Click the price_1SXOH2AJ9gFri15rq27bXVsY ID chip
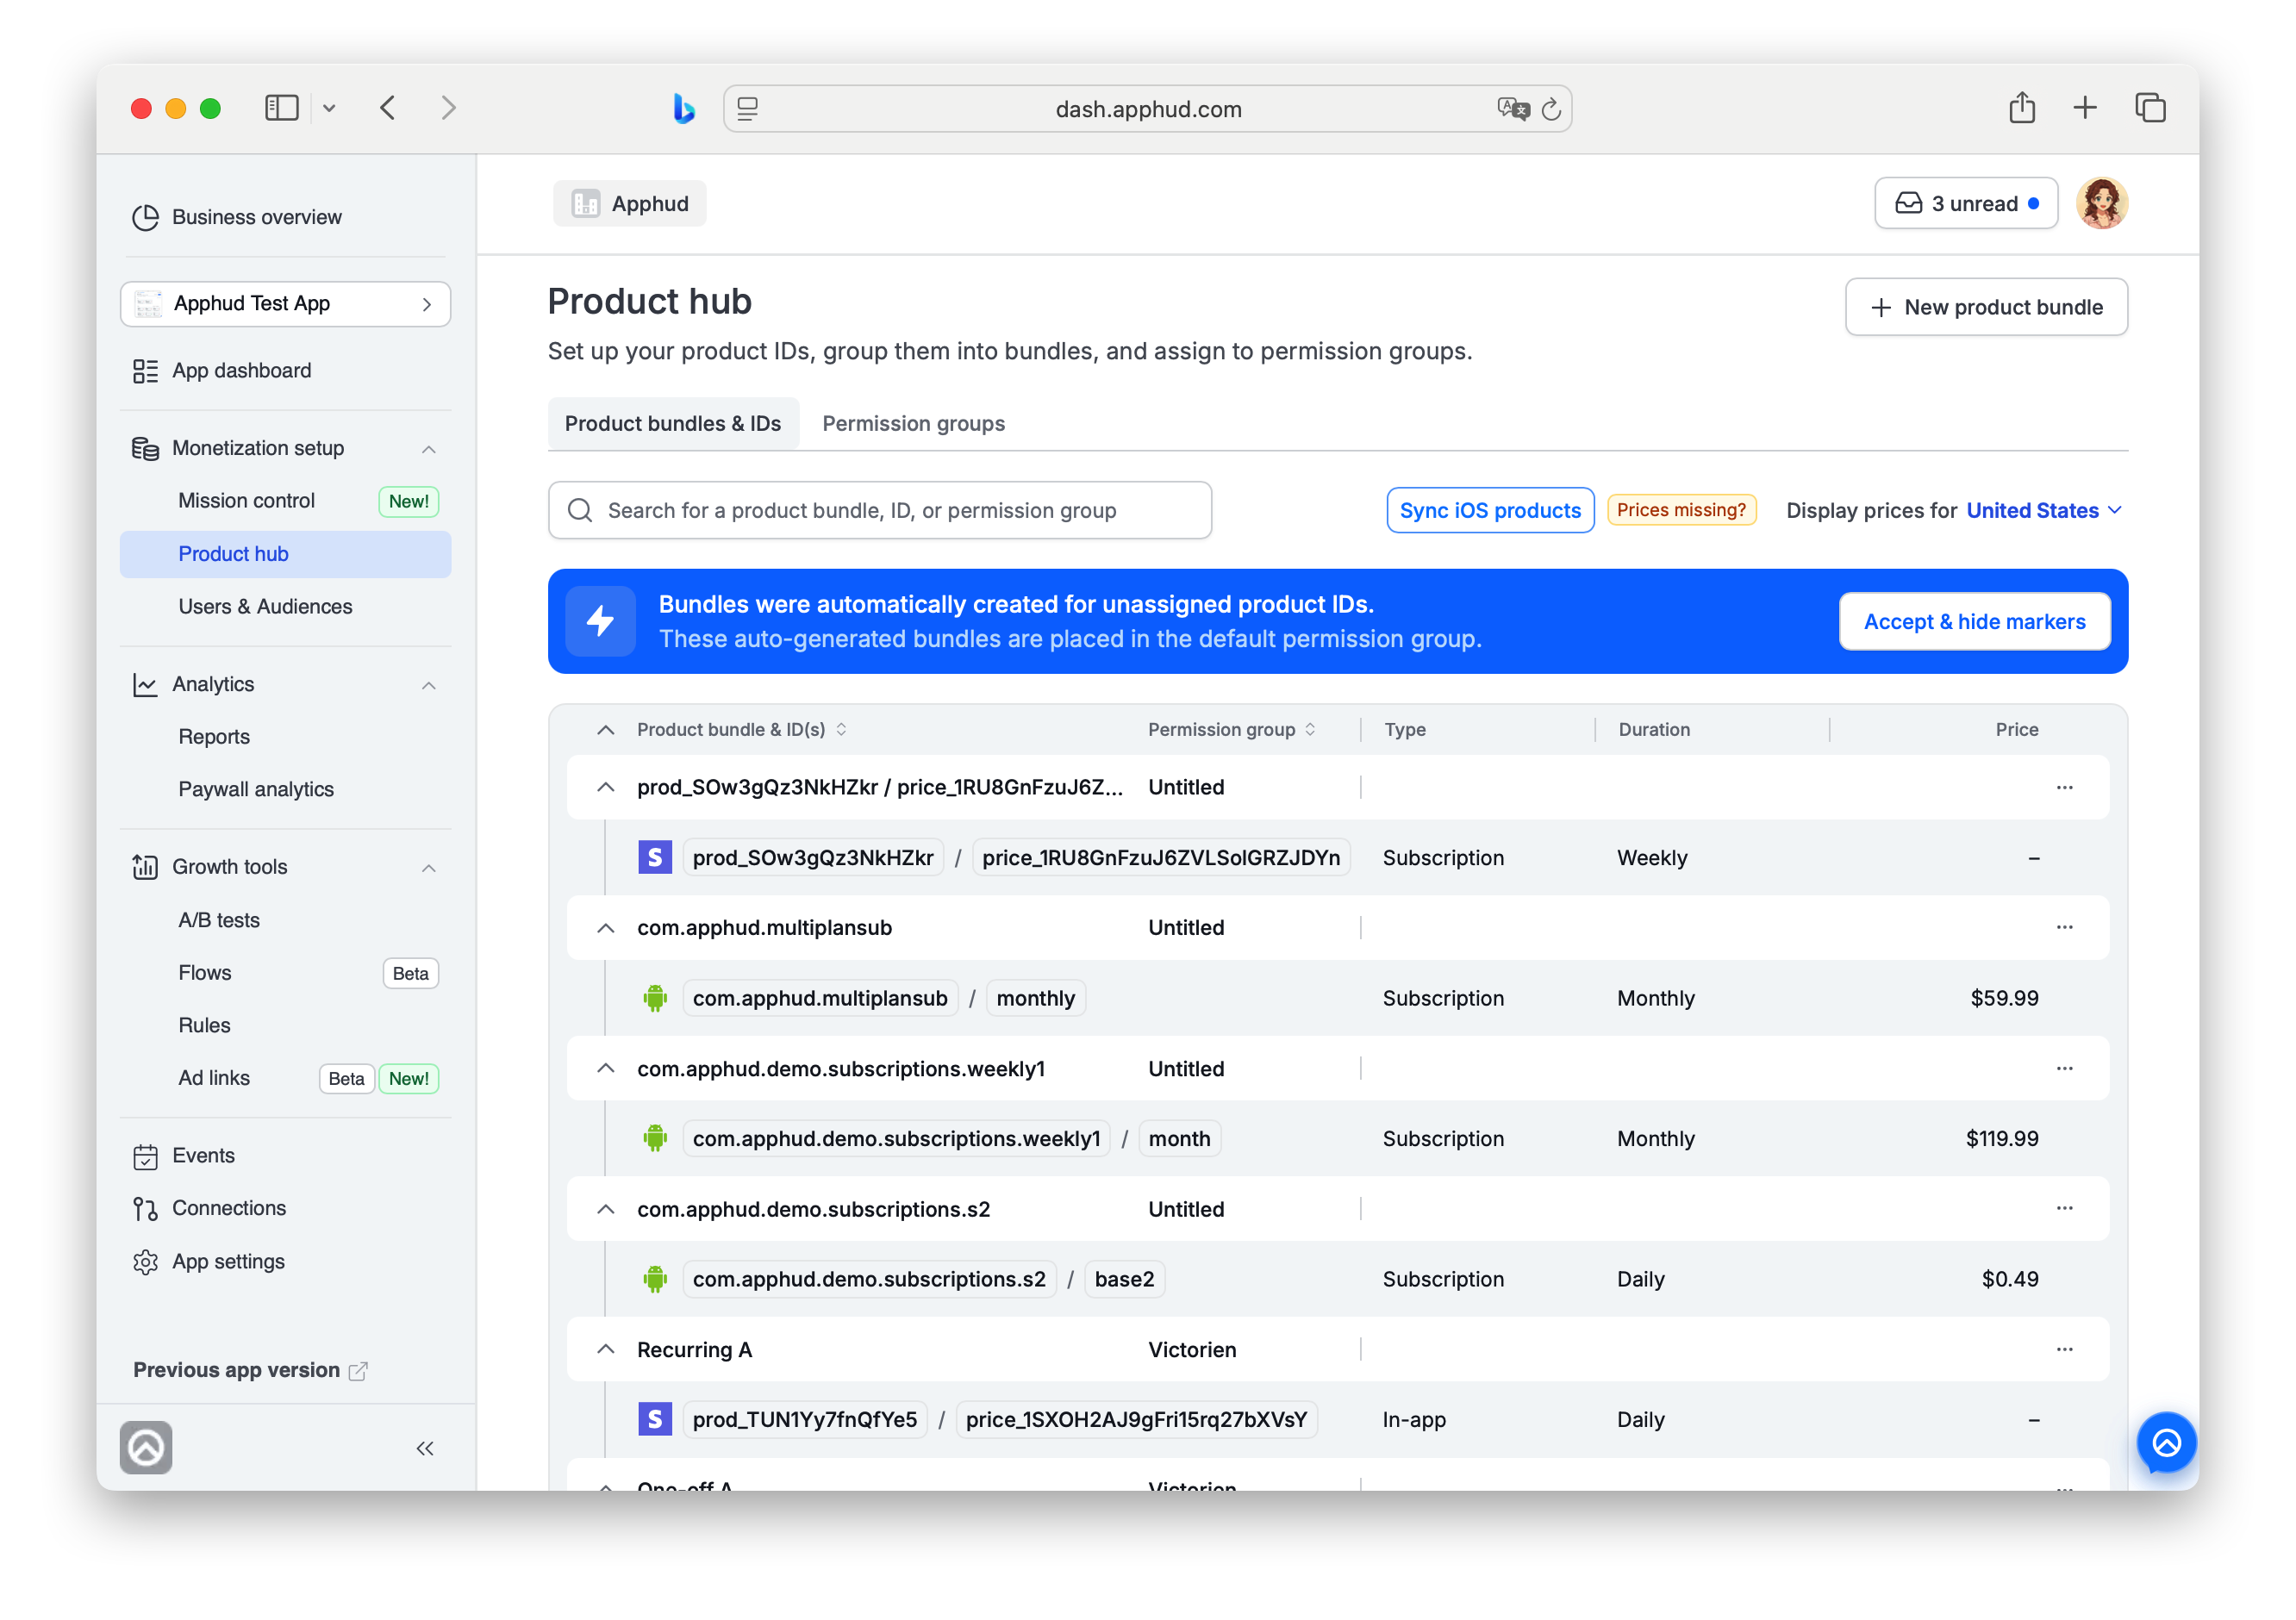 (1136, 1420)
